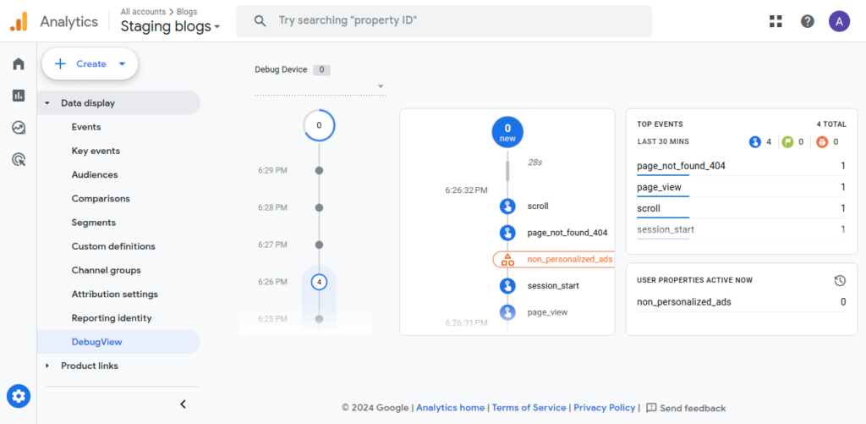Open user properties history clock icon
The height and width of the screenshot is (424, 866).
(x=840, y=281)
